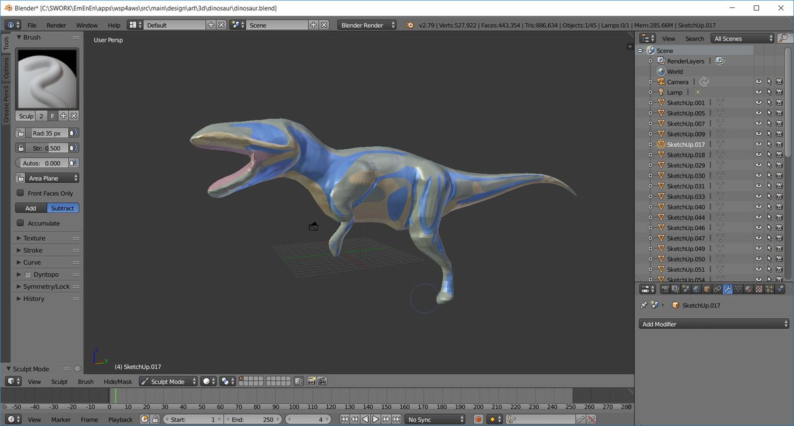Click the End frame field in timeline
The width and height of the screenshot is (794, 426).
coord(254,419)
